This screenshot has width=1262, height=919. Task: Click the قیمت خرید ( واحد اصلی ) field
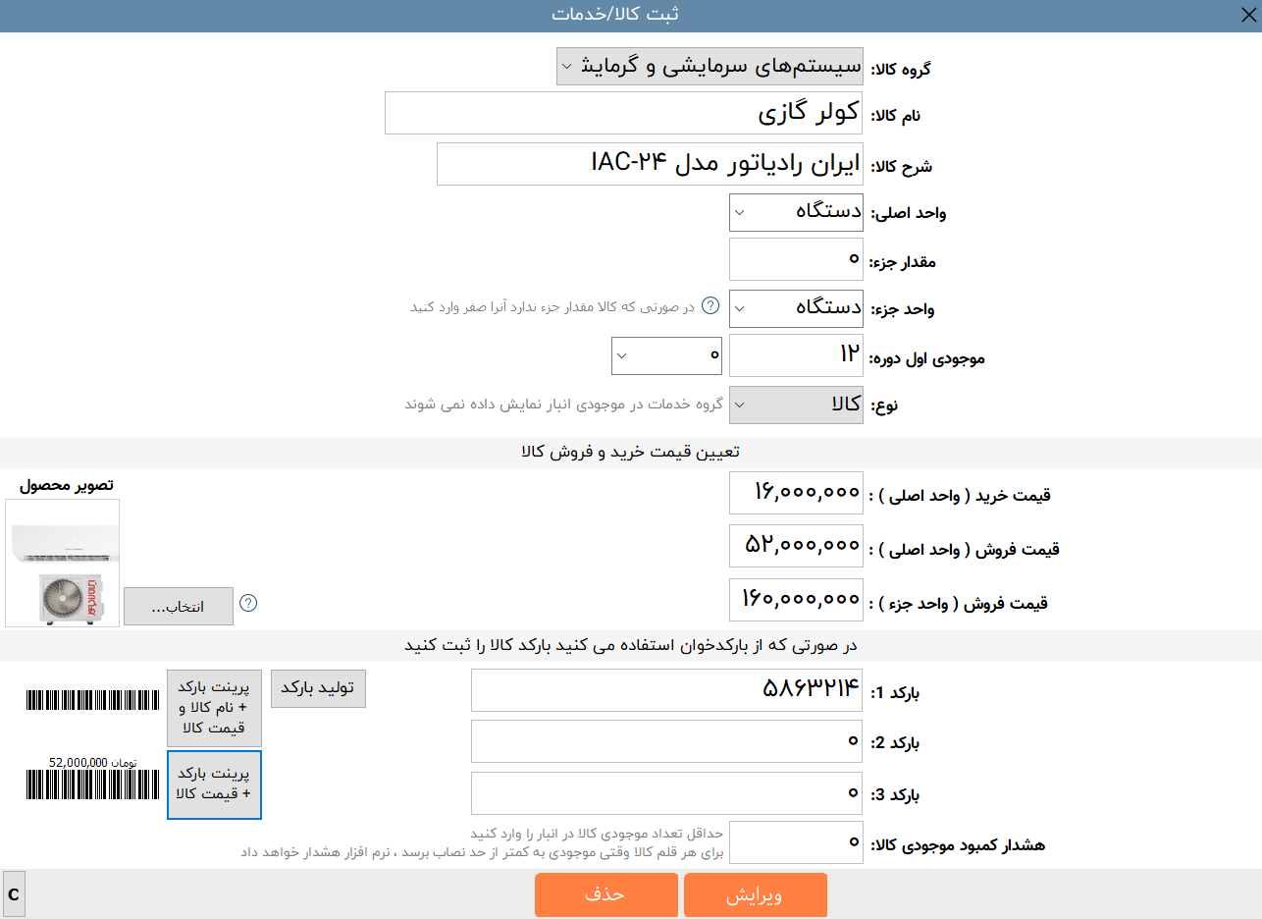[797, 492]
